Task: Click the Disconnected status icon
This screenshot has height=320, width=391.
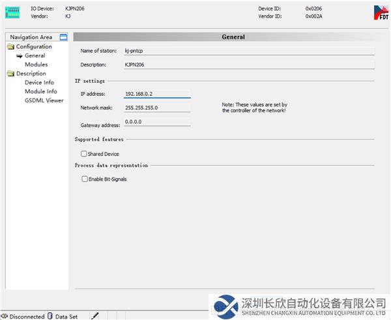Action: click(5, 316)
